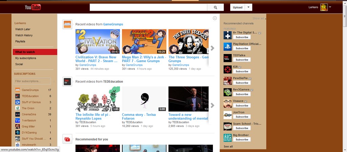347x152 pixels.
Task: Subscribe to Scam School
Action: [242, 128]
